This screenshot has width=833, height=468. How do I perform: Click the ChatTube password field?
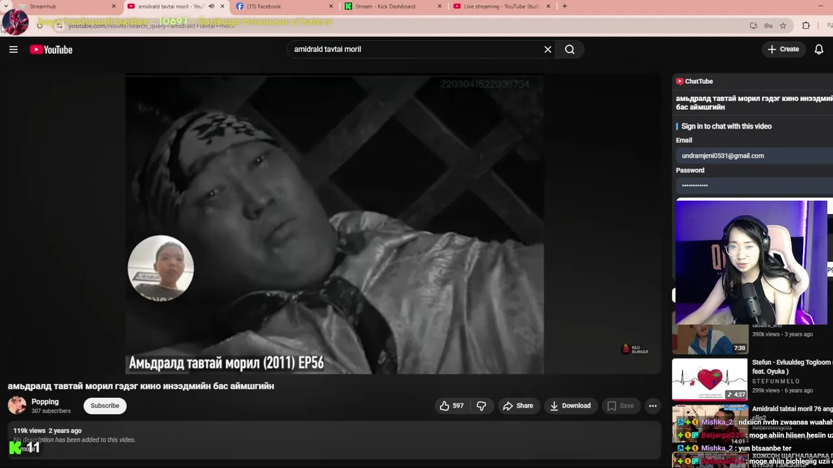(x=754, y=185)
